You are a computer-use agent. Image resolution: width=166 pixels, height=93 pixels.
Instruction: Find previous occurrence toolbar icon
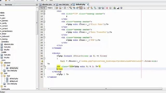(x=74, y=8)
